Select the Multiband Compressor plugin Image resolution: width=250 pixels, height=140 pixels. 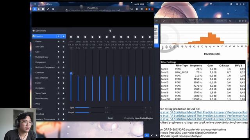point(45,67)
